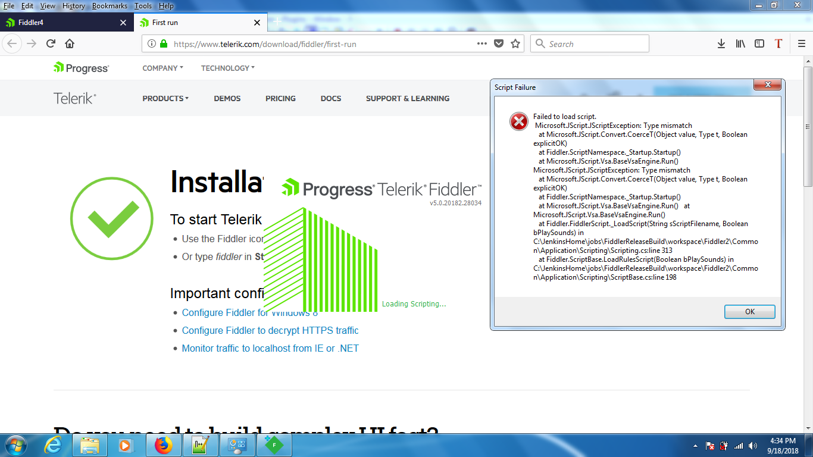Switch to Fiddler on the taskbar
813x457 pixels.
[x=274, y=445]
